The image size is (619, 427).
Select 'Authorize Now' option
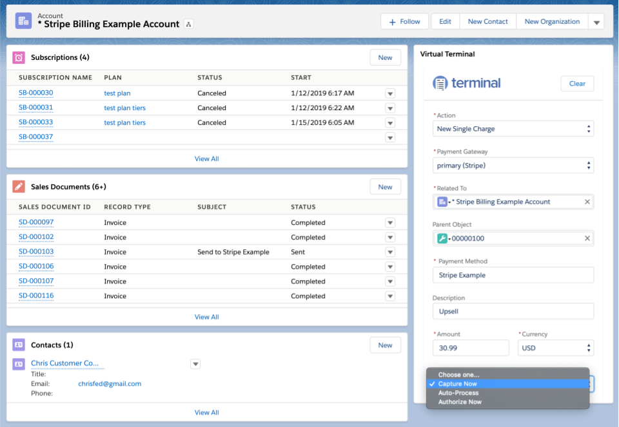click(507, 402)
